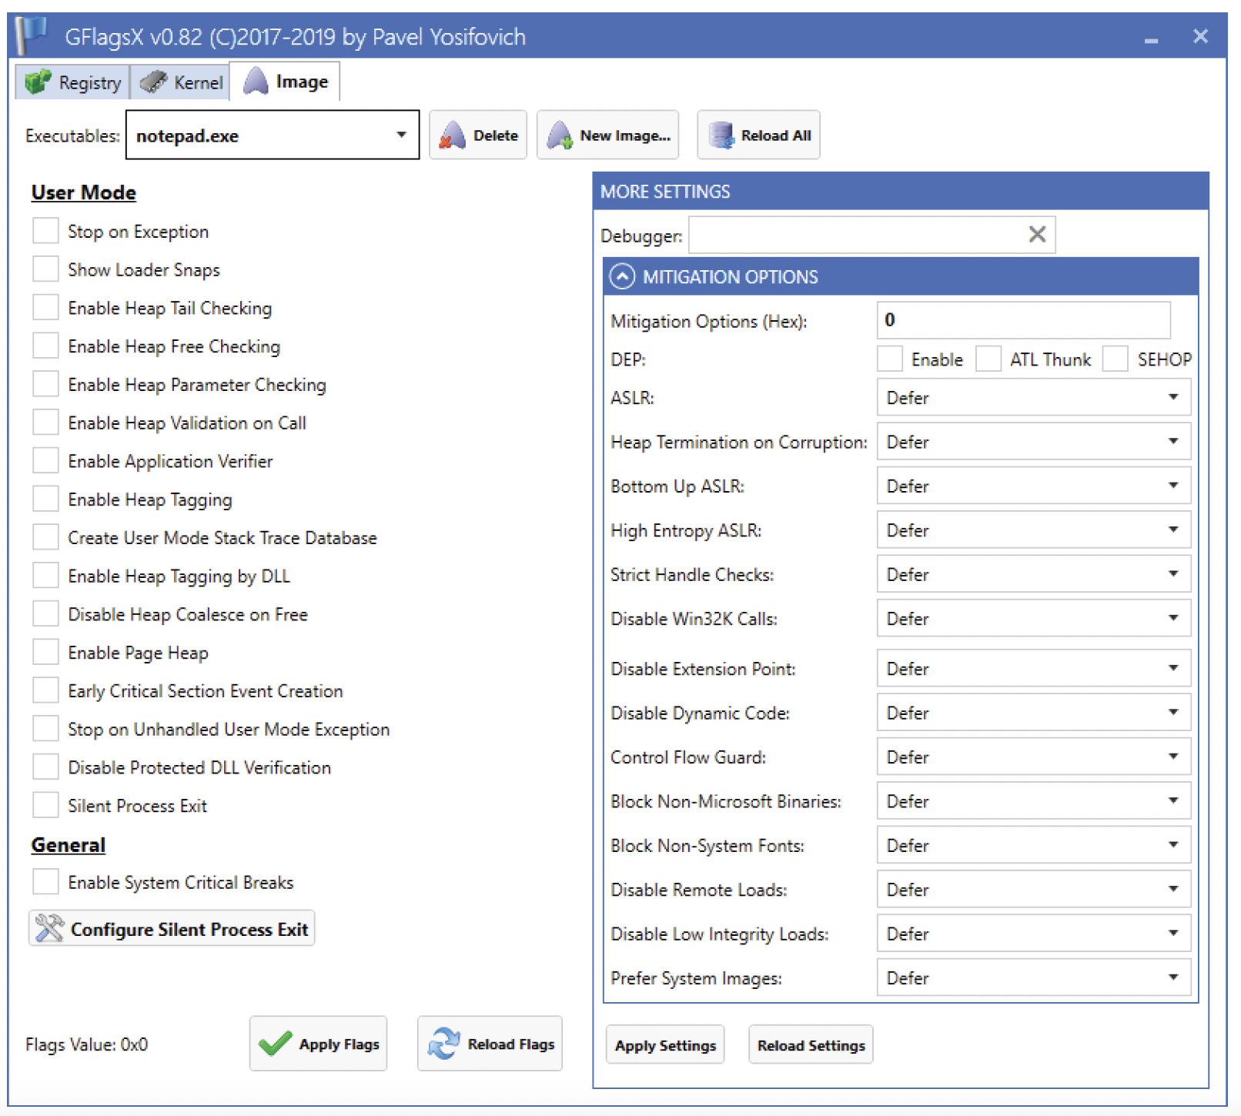Check the DEP Enable checkbox

890,359
